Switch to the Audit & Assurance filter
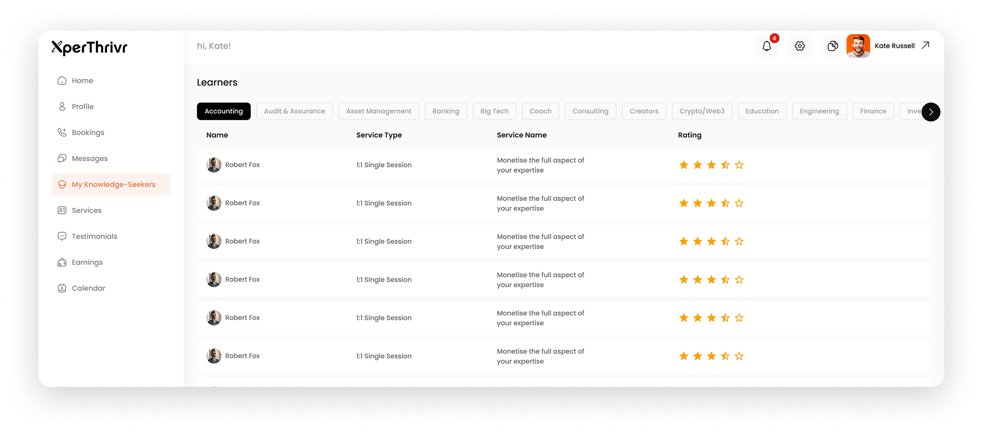Image resolution: width=983 pixels, height=433 pixels. click(x=294, y=111)
